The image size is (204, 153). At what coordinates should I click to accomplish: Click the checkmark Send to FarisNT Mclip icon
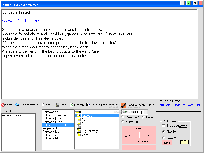[x=123, y=105]
